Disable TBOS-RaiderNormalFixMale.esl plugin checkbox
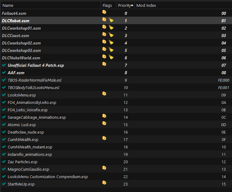This screenshot has height=192, width=232. pos(4,80)
